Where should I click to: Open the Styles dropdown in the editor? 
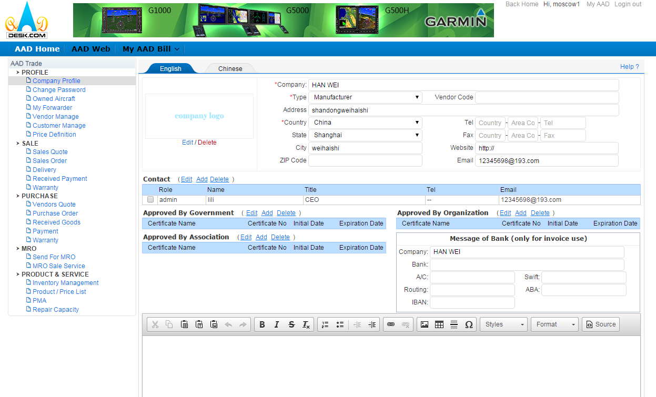pyautogui.click(x=503, y=324)
